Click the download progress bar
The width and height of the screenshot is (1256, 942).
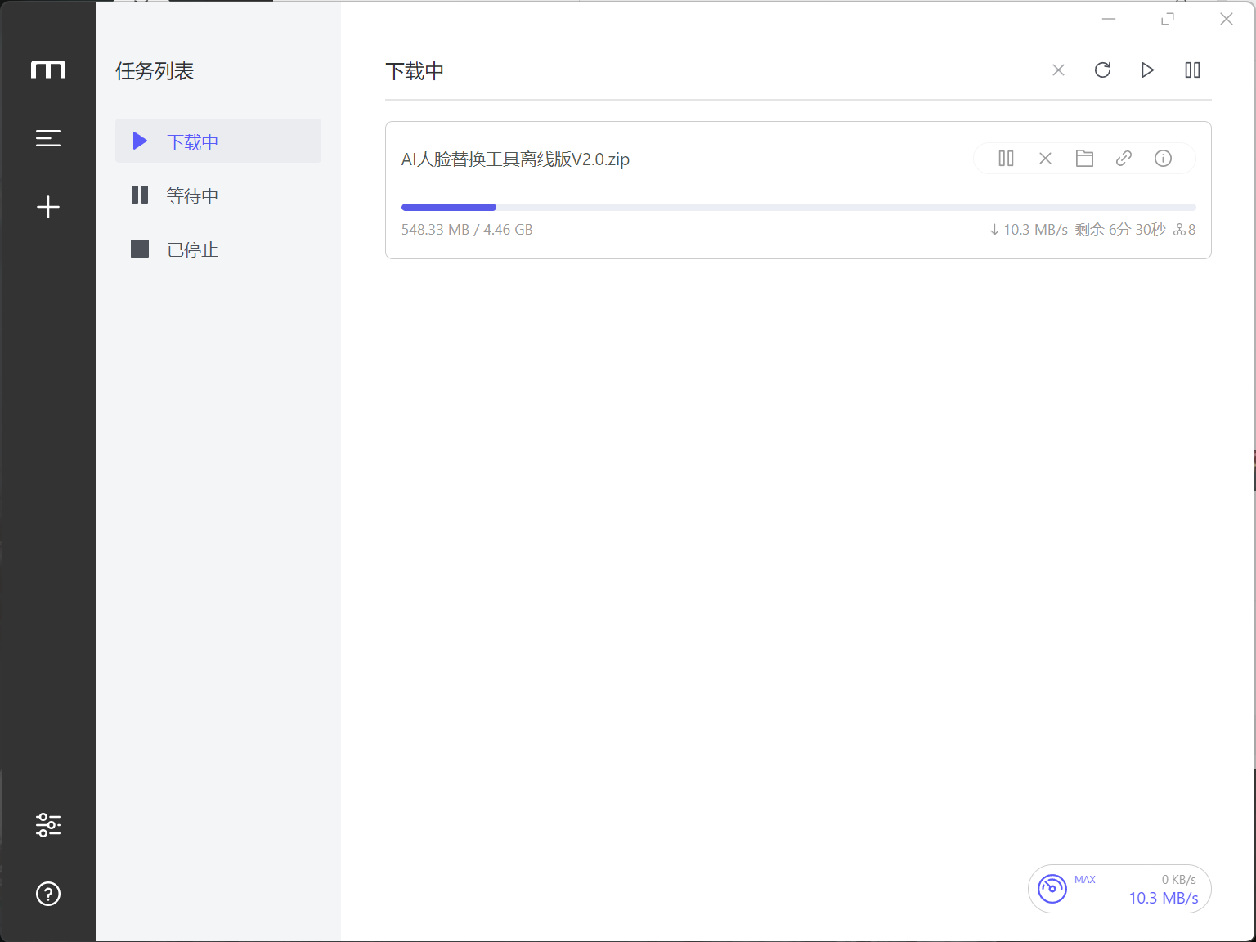[x=798, y=208]
